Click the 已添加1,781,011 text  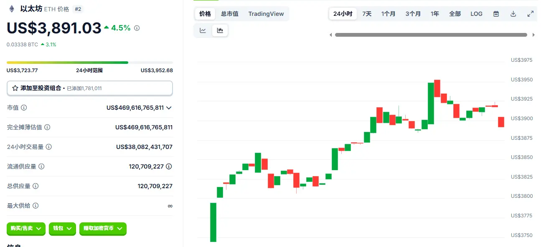84,88
